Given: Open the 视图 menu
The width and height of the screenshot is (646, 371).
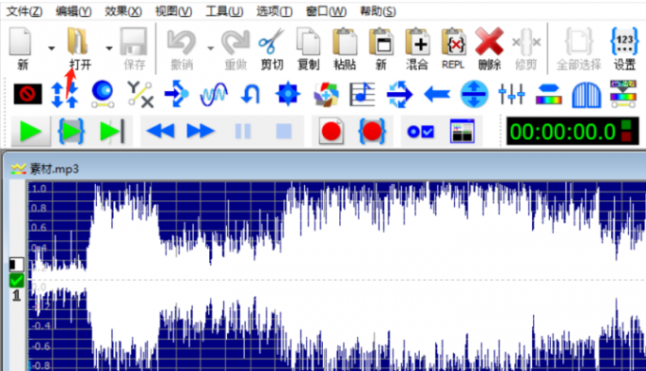Looking at the screenshot, I should 174,11.
